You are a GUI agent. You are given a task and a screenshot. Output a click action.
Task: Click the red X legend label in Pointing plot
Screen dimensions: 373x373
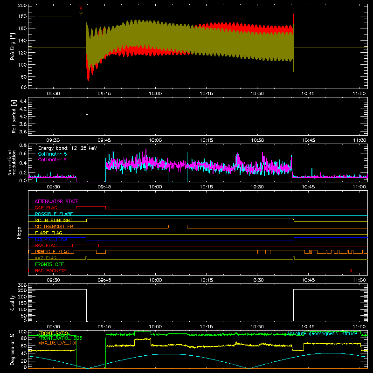pos(81,8)
